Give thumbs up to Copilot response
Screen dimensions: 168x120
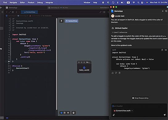point(113,73)
